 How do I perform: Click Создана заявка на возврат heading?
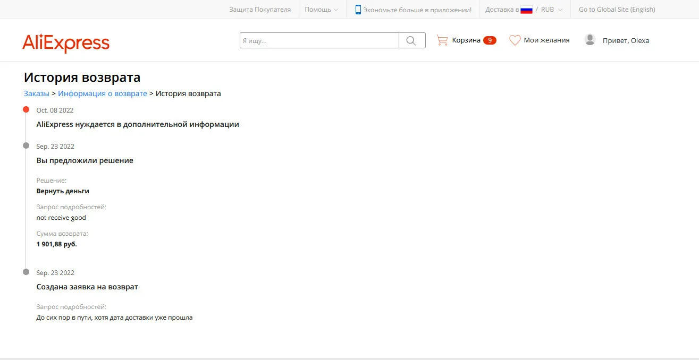[x=87, y=287]
